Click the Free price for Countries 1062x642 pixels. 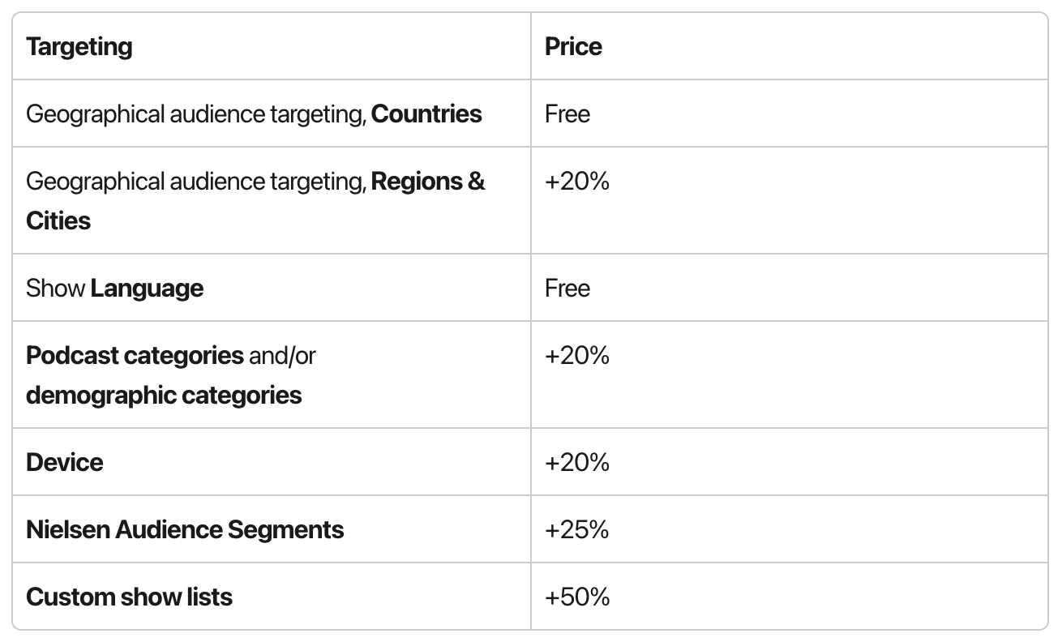(567, 113)
